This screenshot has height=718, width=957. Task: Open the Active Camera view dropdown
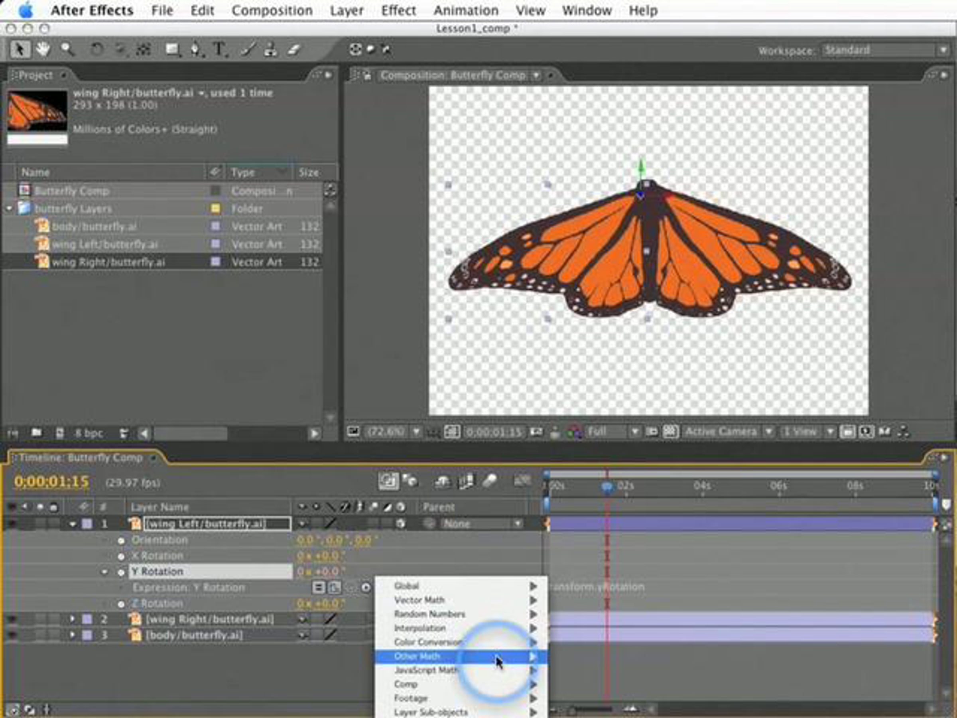[728, 432]
